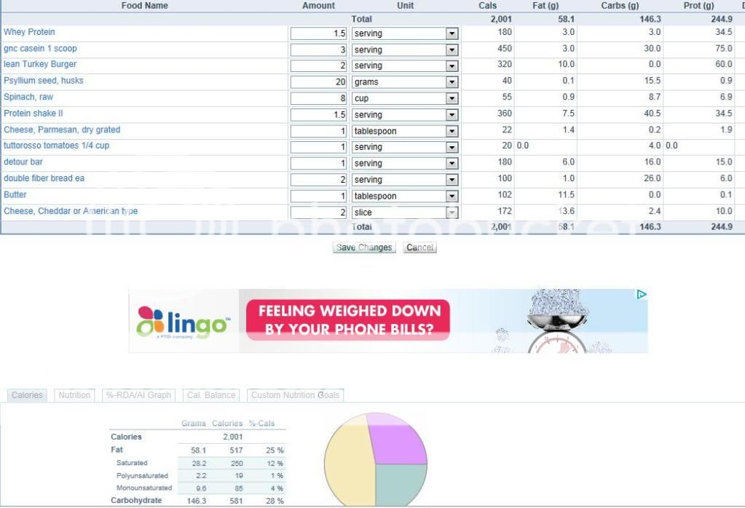Select the Cal. Balance tab

coord(210,395)
